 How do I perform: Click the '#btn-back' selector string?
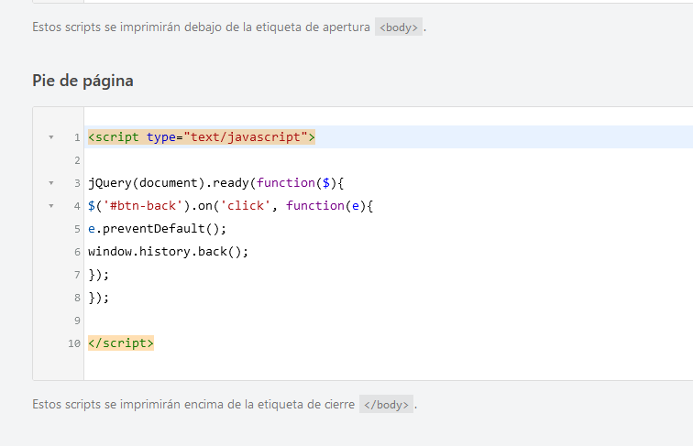click(x=143, y=206)
